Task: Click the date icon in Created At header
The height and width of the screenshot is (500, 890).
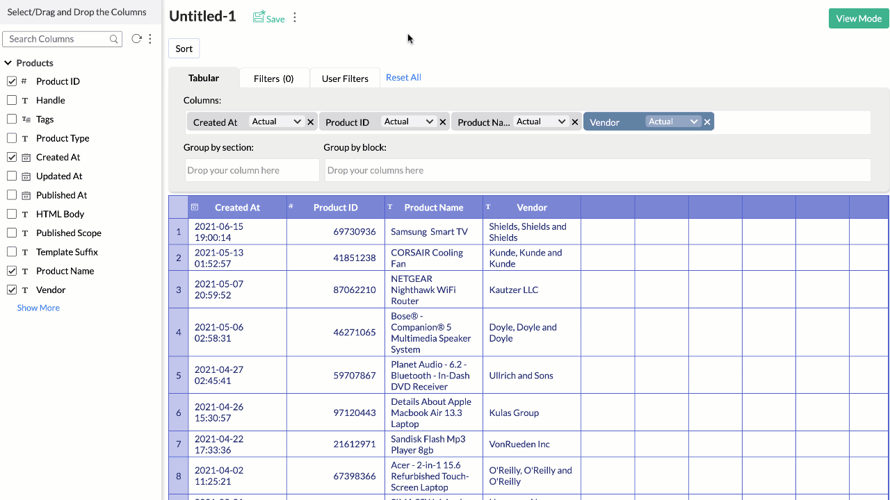Action: [x=195, y=207]
